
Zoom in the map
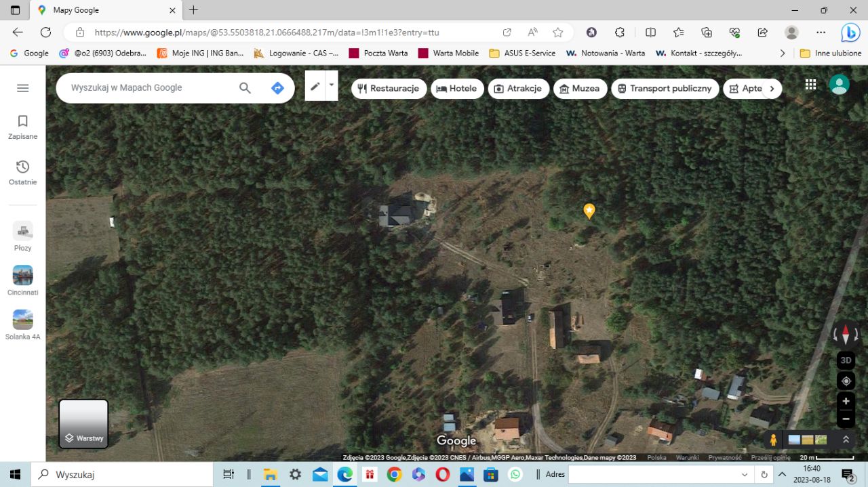point(846,402)
